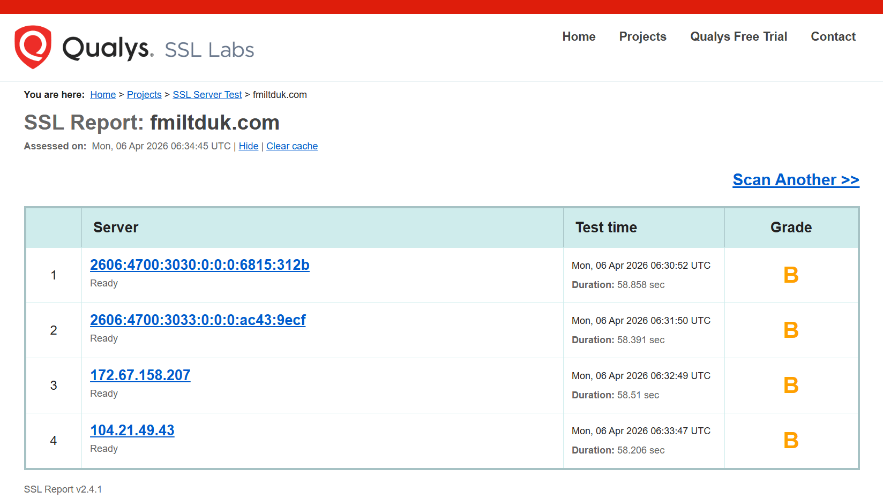883x499 pixels.
Task: Select Duration 58.391 sec text
Action: [618, 340]
